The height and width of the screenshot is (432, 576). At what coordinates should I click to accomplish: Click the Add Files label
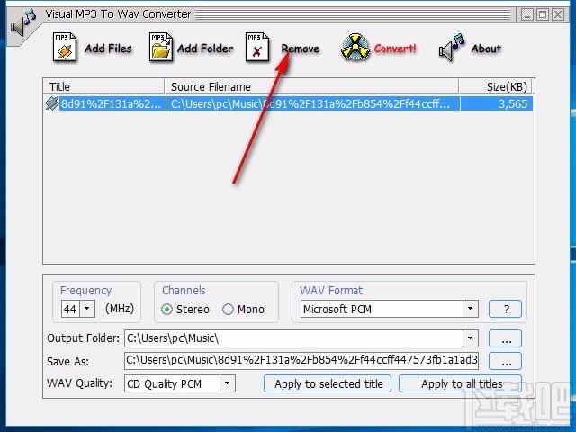(x=108, y=49)
